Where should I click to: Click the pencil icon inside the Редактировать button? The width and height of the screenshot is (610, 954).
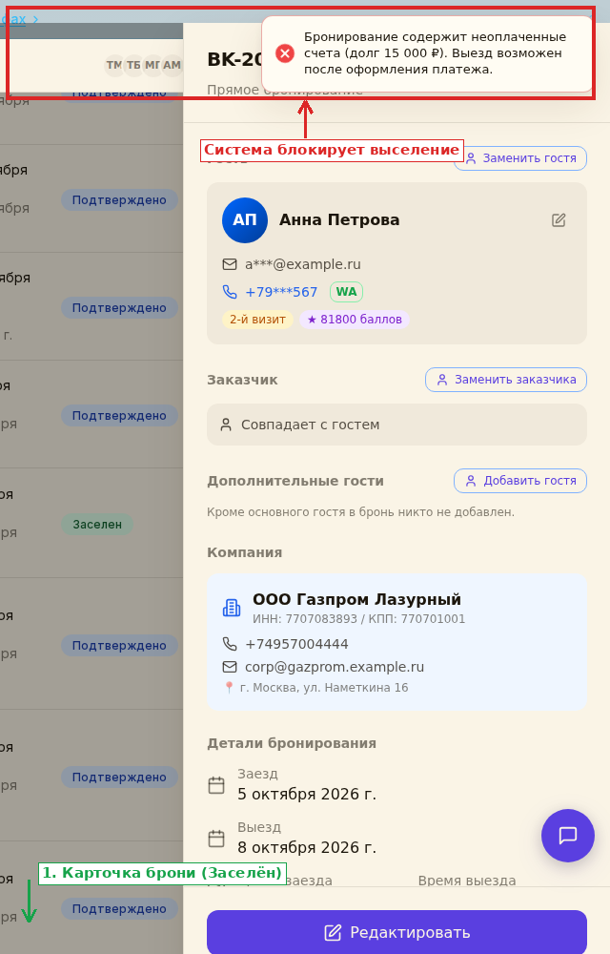pos(333,933)
